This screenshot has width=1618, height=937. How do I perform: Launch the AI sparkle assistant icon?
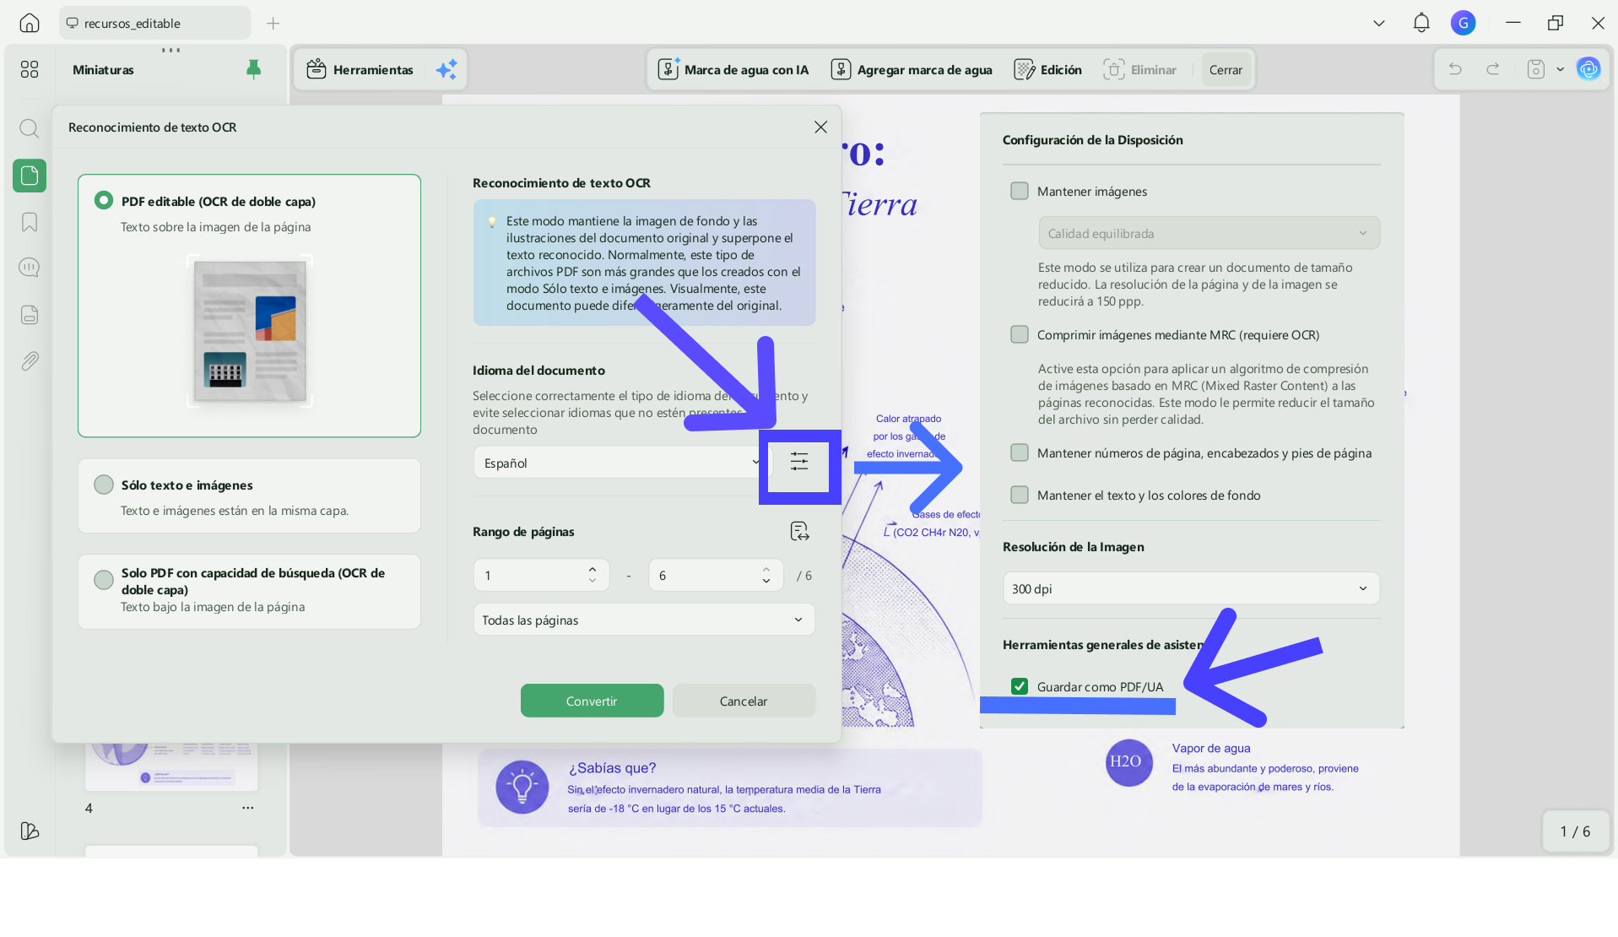click(x=446, y=69)
